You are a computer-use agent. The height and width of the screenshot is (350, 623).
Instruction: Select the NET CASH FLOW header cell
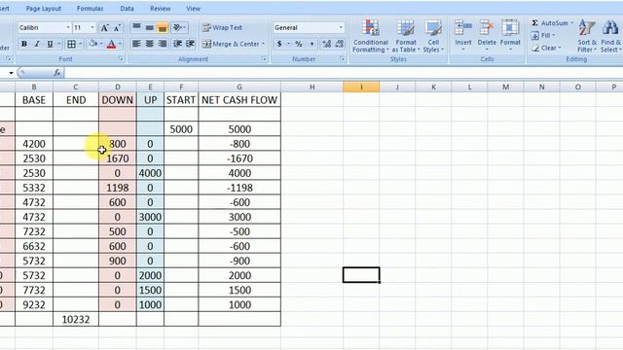(x=239, y=100)
